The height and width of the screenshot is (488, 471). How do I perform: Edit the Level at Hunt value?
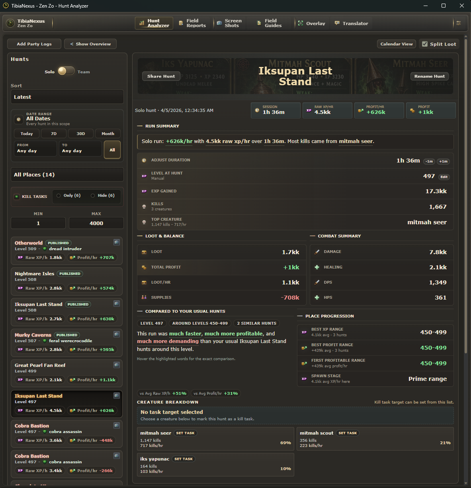(444, 177)
